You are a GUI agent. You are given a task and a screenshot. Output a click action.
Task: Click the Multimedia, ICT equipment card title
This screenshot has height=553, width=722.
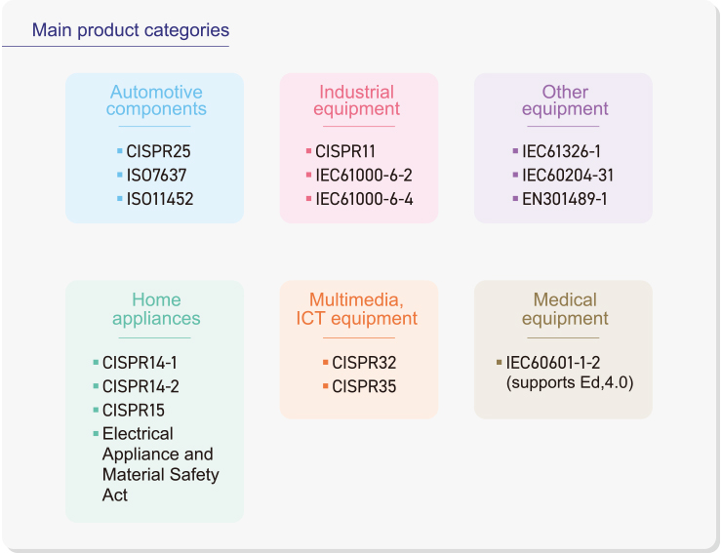click(x=357, y=309)
